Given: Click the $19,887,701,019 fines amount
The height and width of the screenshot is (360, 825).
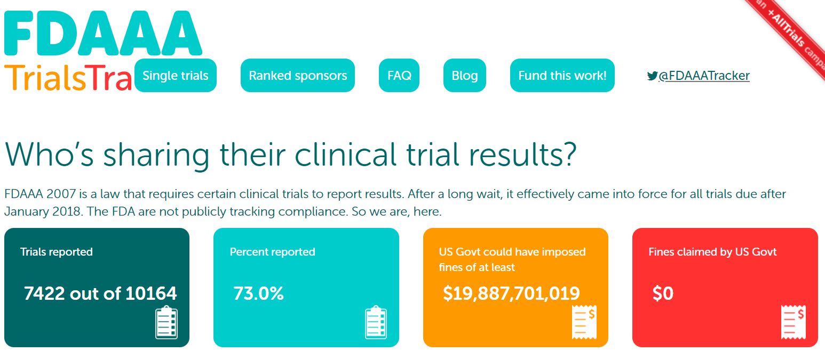Looking at the screenshot, I should (x=511, y=293).
